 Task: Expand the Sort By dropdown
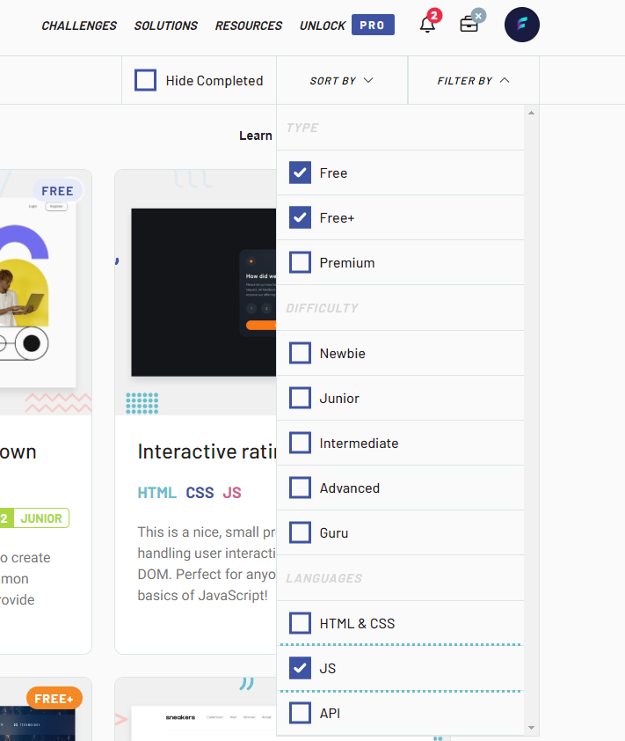point(342,80)
